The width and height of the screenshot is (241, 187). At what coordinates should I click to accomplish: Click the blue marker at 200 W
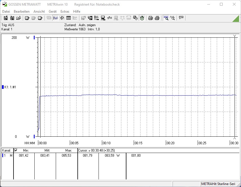pos(34,37)
